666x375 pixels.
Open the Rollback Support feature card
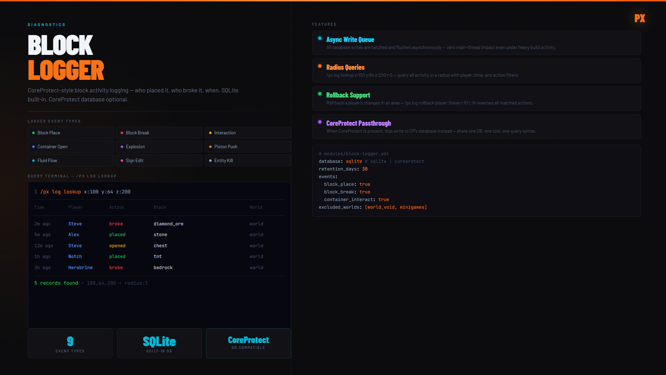(476, 98)
